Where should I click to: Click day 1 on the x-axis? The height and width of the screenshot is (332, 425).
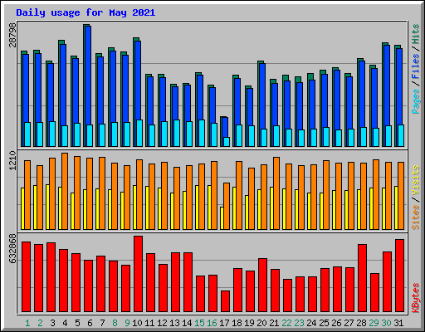click(x=27, y=323)
